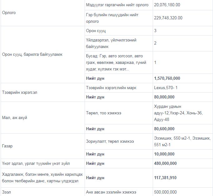Select the "Lexus,570- 1" vehicle value
This screenshot has width=213, height=196.
point(166,88)
